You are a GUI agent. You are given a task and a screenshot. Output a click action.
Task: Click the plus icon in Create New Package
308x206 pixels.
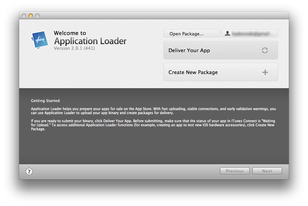265,72
